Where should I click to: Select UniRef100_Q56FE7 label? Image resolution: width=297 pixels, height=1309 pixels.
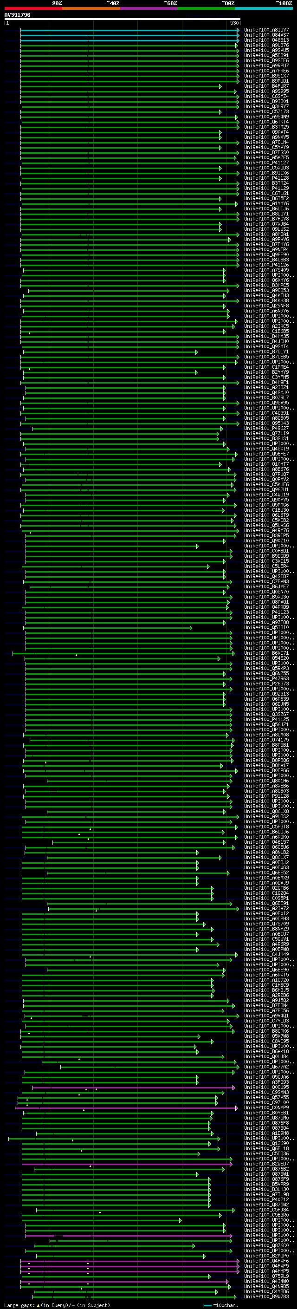click(266, 454)
